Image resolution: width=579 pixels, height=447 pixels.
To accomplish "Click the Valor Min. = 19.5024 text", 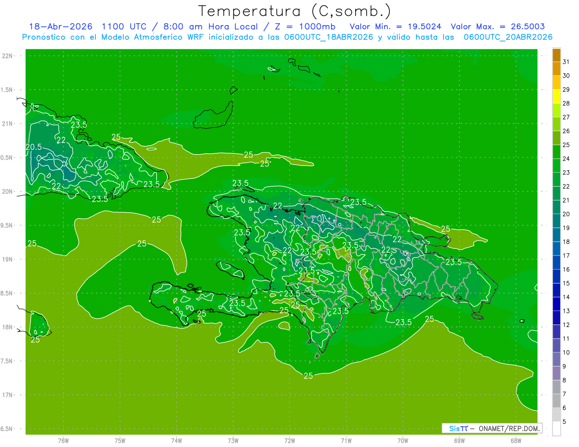I will (x=396, y=27).
